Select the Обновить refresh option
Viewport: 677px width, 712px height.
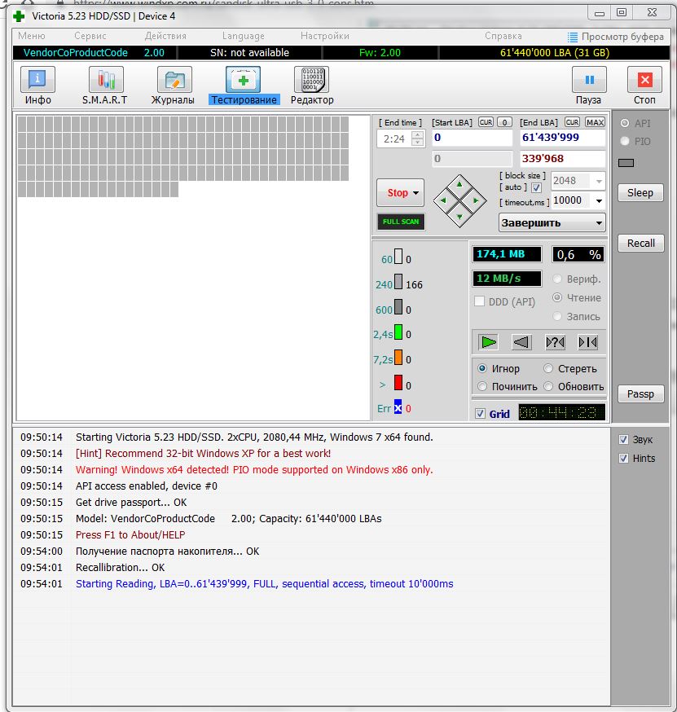point(548,386)
